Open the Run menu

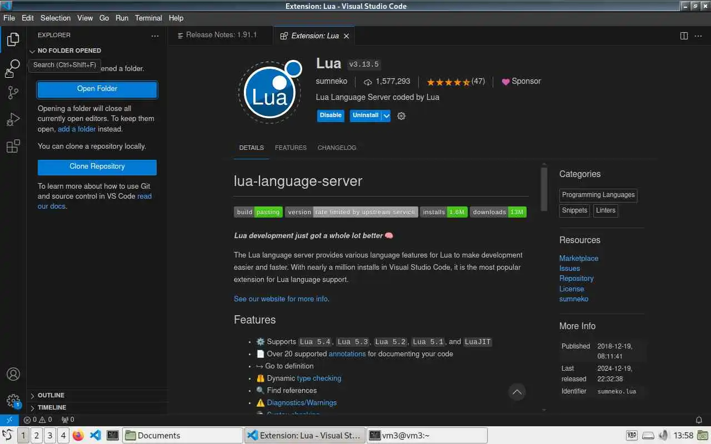point(122,18)
